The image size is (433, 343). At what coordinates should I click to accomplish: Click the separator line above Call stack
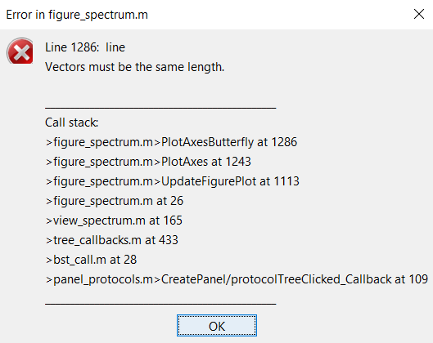point(160,109)
